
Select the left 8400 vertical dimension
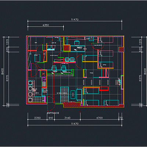tap(2, 71)
